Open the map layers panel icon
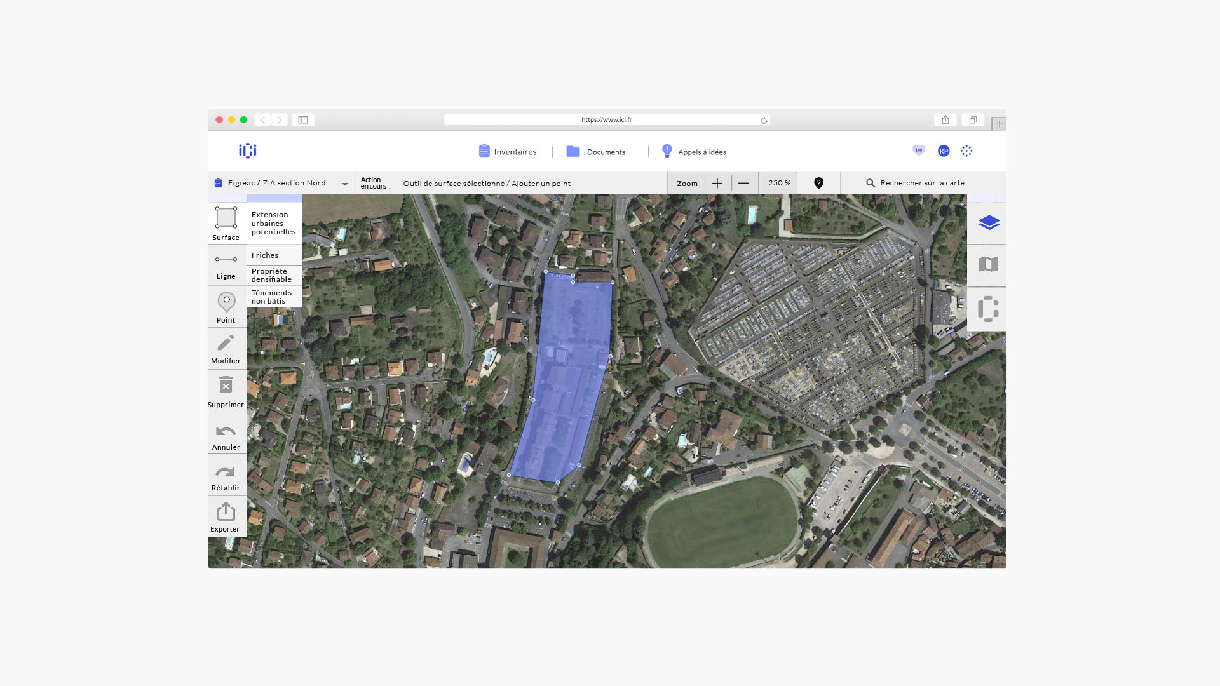This screenshot has height=686, width=1220. [989, 223]
